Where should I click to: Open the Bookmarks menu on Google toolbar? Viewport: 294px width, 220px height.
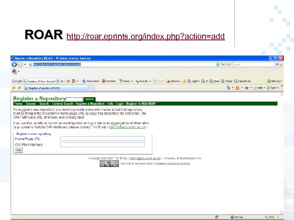point(93,81)
